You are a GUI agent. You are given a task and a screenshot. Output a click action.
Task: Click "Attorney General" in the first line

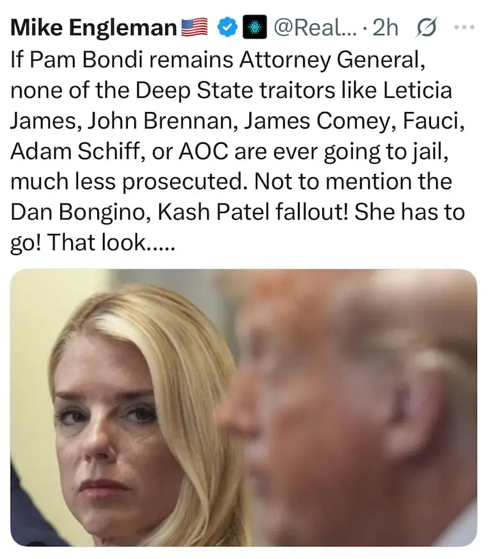tap(332, 60)
